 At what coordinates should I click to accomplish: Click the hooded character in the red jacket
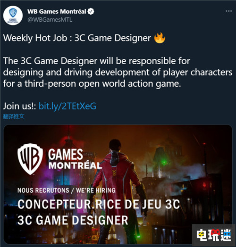(x=118, y=189)
